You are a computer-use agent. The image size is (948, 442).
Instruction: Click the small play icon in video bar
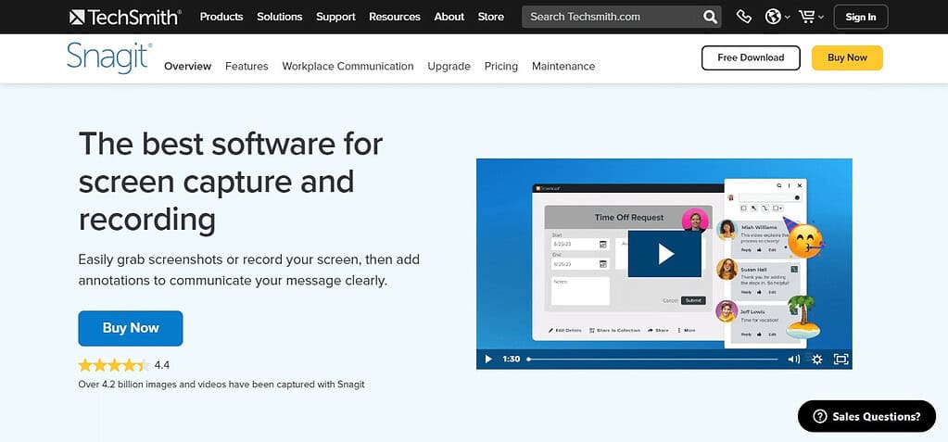(x=488, y=360)
